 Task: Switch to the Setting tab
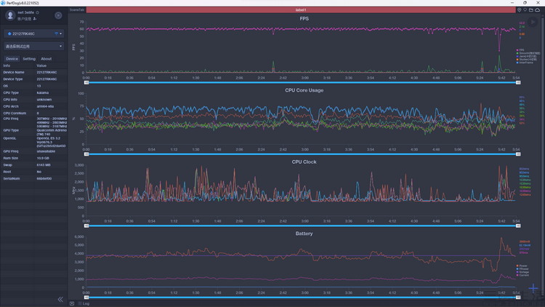29,59
